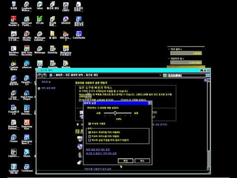The height and width of the screenshot is (178, 237).
Task: Click the mouse icon in the Ease of Access list
Action: tap(79, 162)
